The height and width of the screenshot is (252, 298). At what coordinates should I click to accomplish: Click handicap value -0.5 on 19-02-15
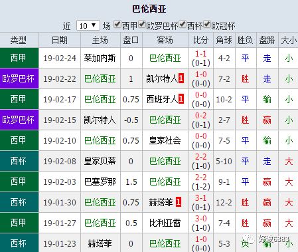coord(131,120)
